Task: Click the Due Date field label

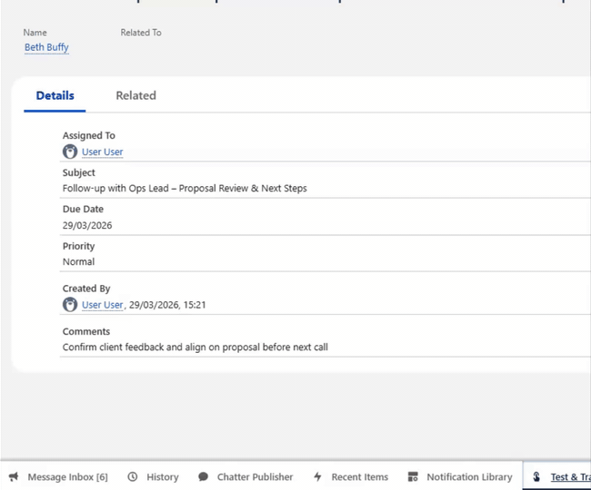Action: click(83, 209)
